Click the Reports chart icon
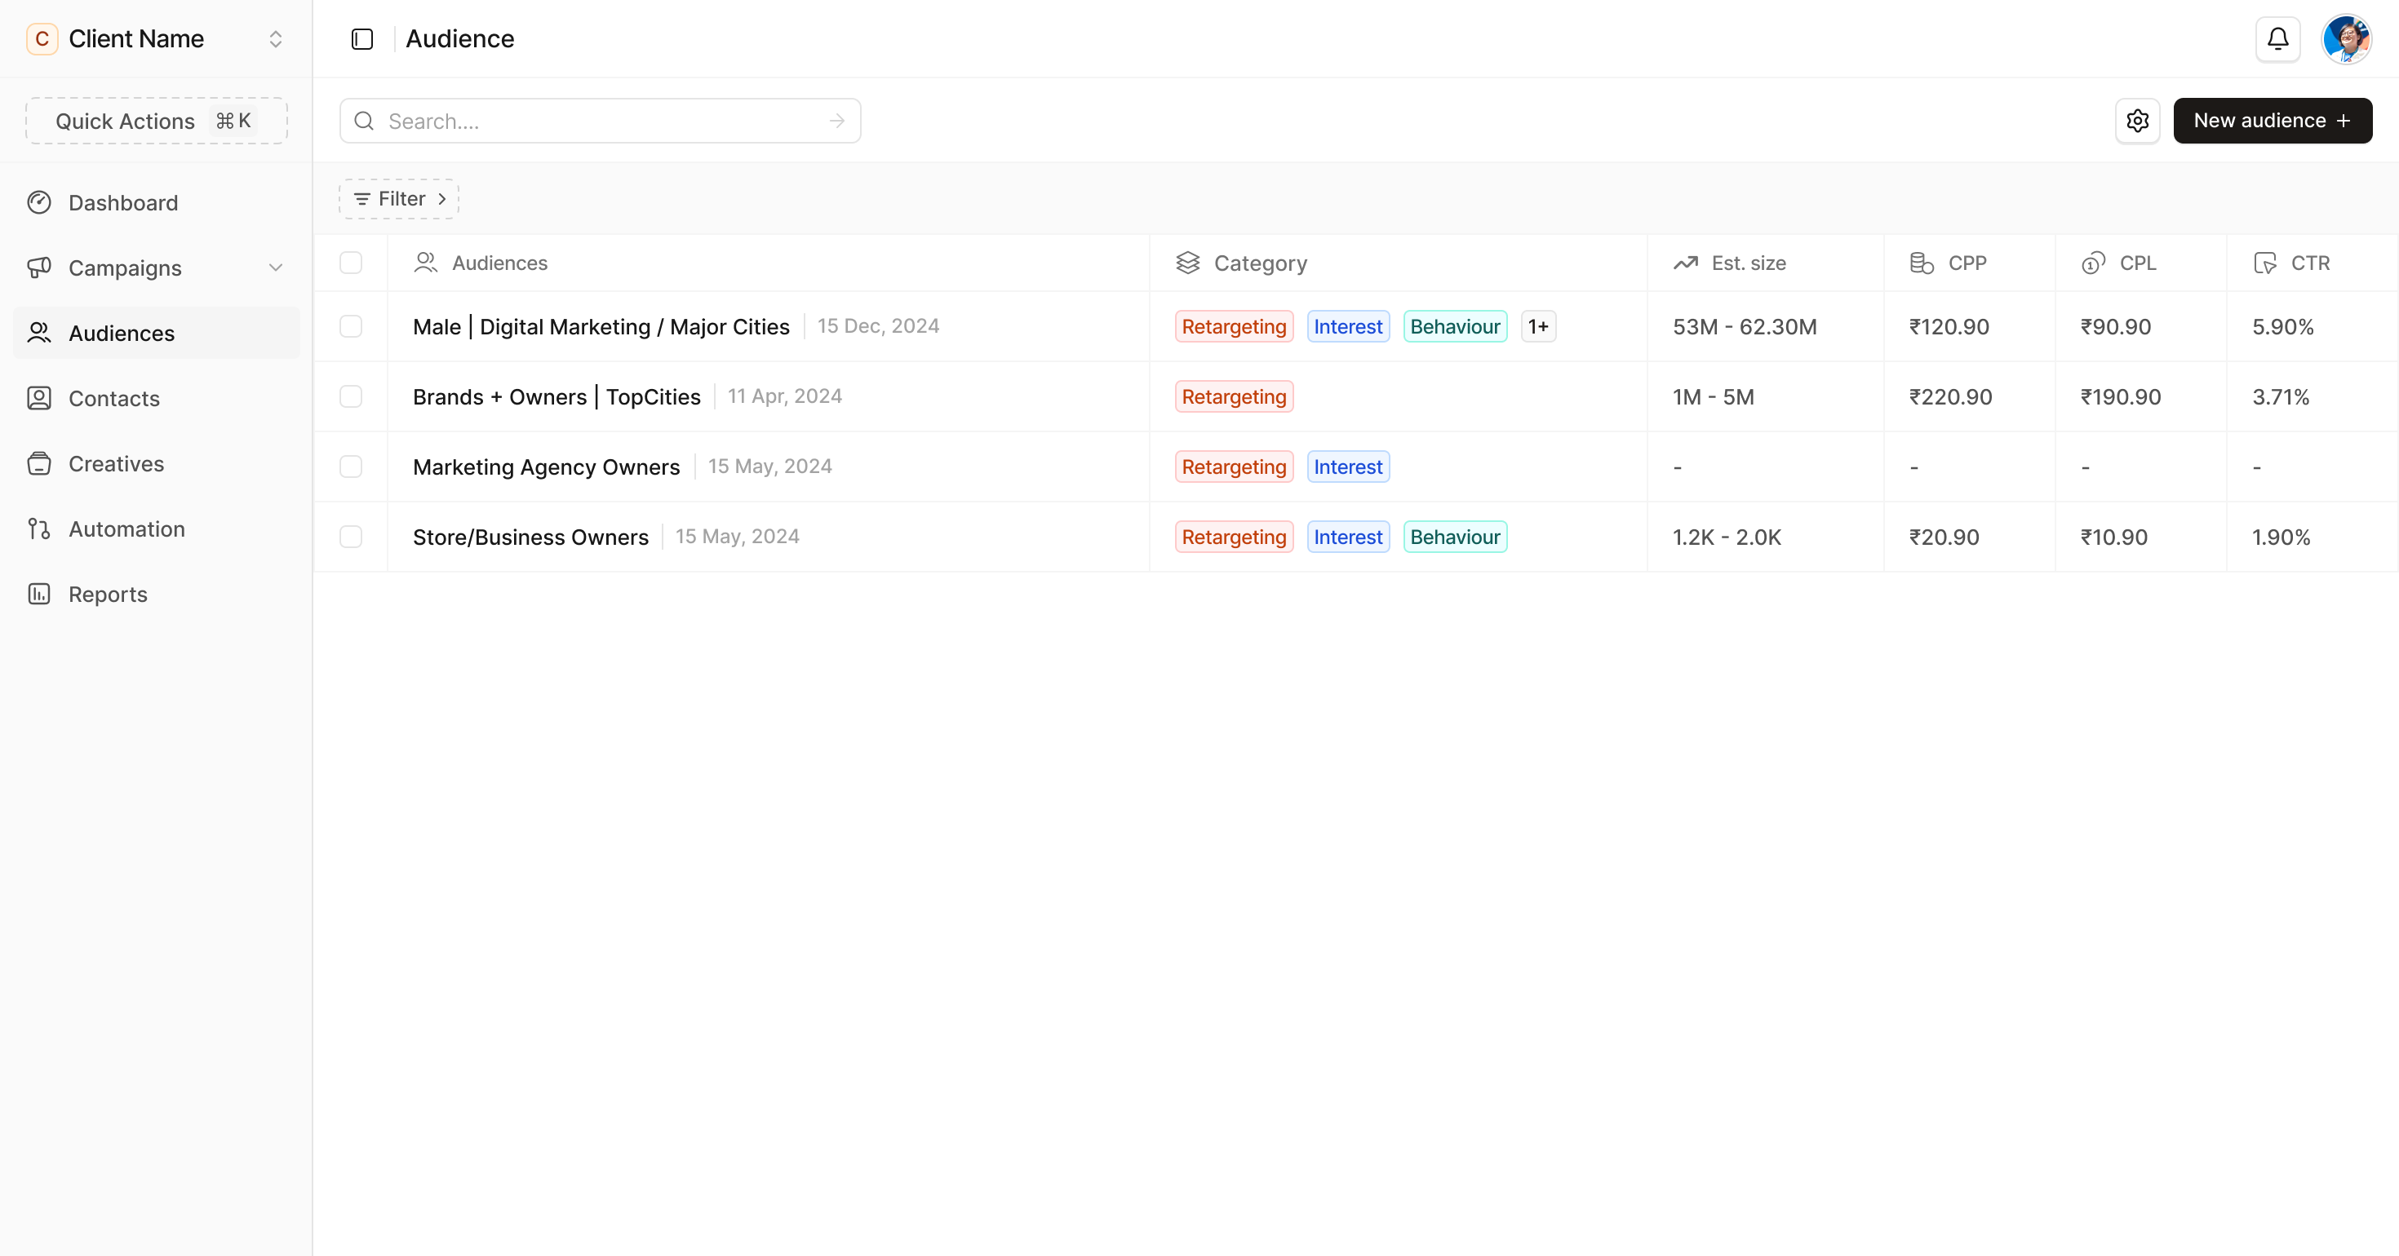 (39, 594)
